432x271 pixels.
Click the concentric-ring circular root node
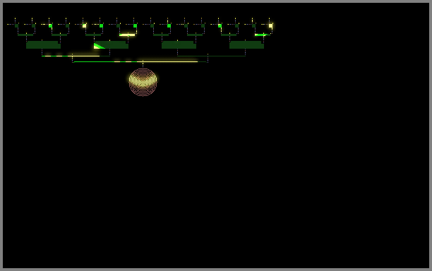point(143,82)
